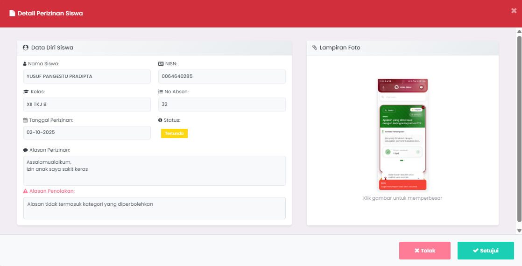Select the Tanggal Perizinan date field
522x266 pixels.
[x=87, y=133]
